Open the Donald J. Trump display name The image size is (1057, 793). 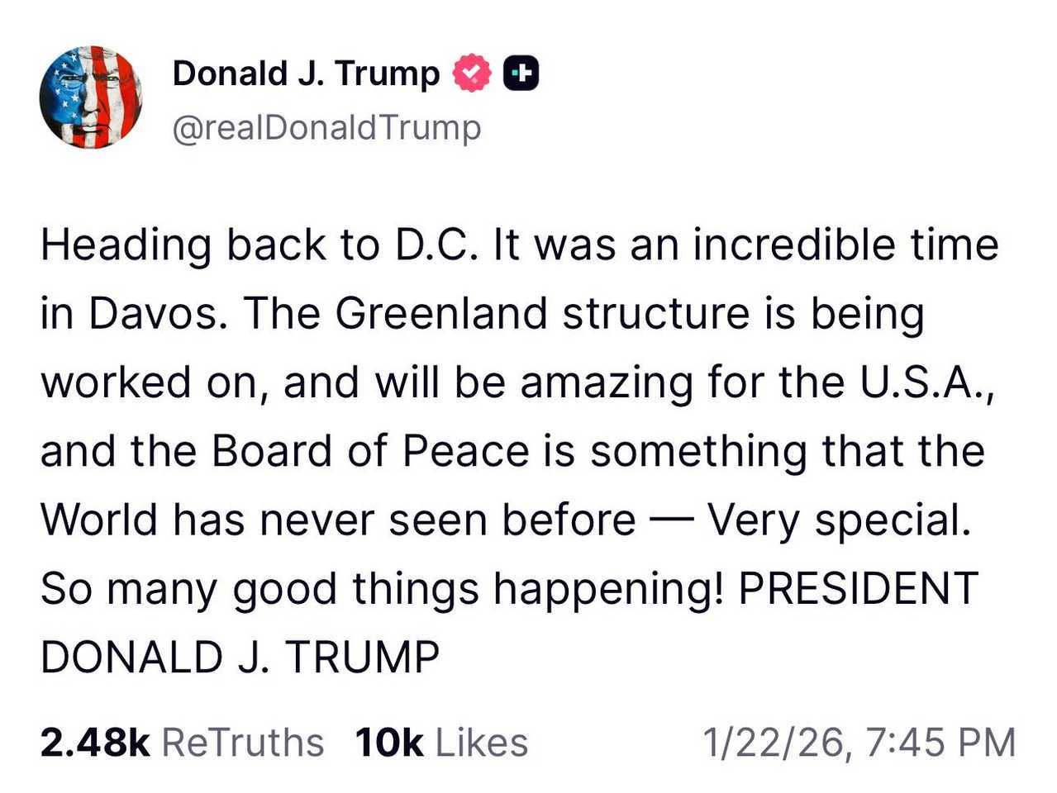[x=307, y=74]
